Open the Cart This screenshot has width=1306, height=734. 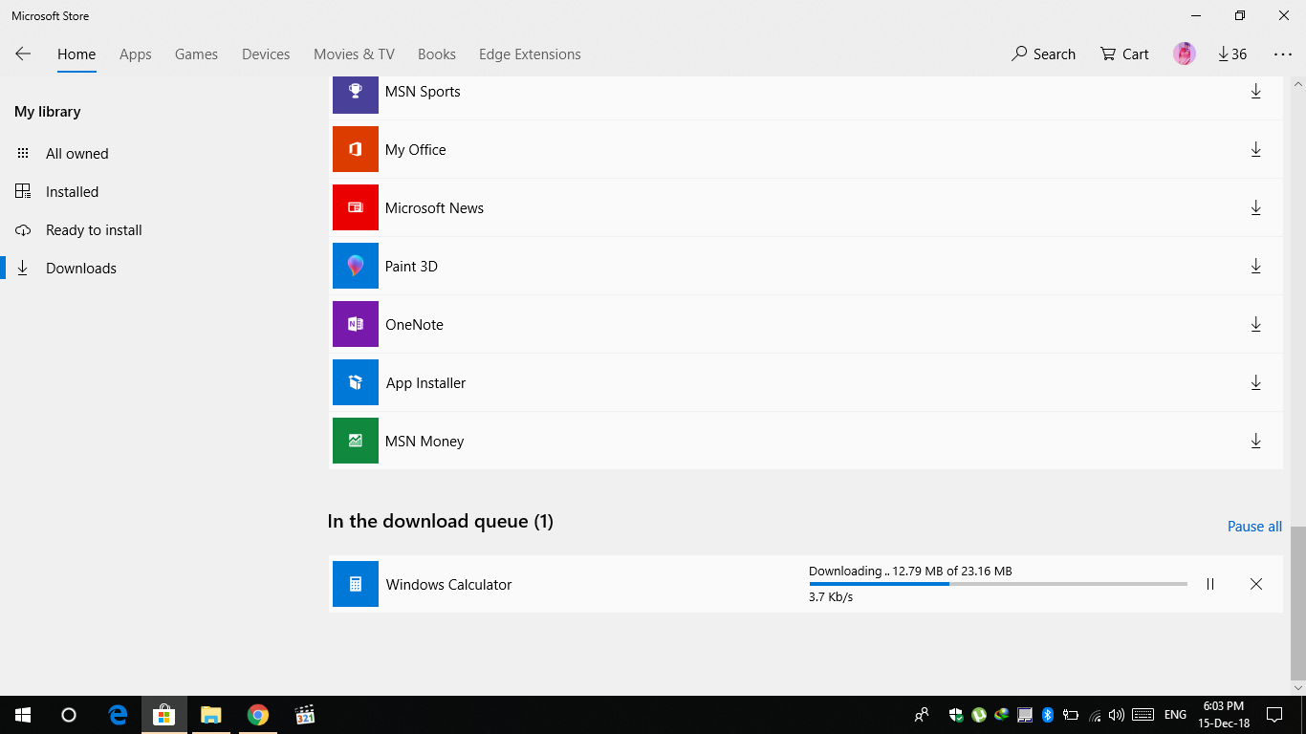pos(1124,54)
